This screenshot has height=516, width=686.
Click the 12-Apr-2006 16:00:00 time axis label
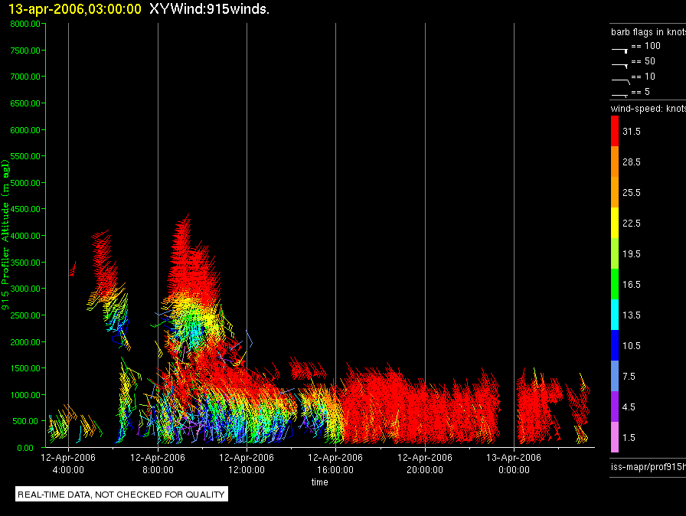tap(335, 463)
